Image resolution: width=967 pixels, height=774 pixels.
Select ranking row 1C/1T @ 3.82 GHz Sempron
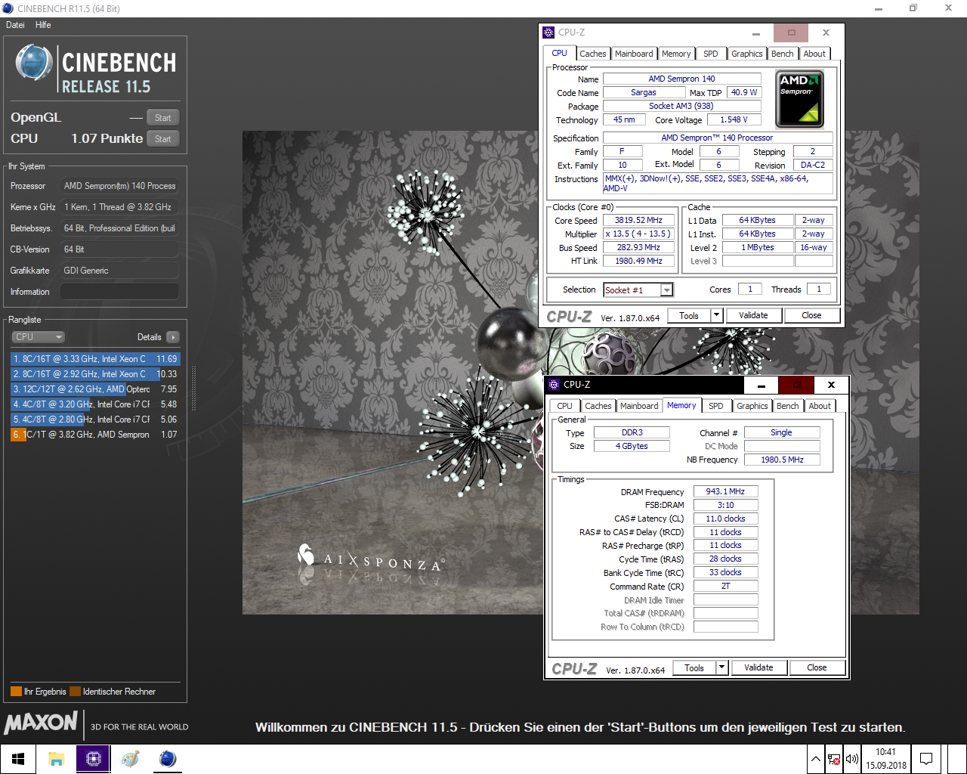[95, 435]
